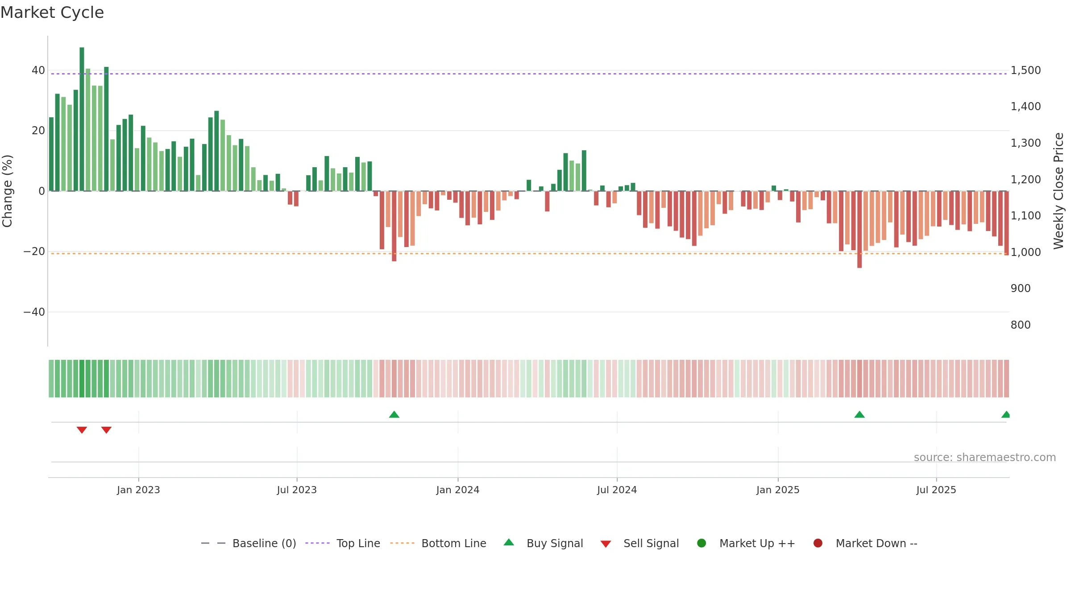Click the −40 change axis label
This screenshot has width=1071, height=602.
34,312
